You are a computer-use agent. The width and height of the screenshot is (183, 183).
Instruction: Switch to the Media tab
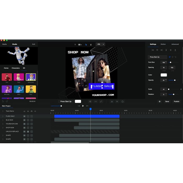point(4,44)
